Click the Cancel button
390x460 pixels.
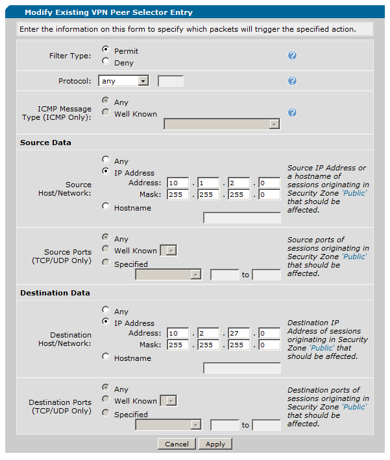point(177,444)
